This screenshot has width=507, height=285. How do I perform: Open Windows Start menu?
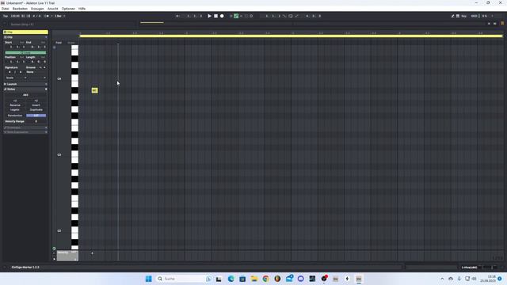coord(148,279)
